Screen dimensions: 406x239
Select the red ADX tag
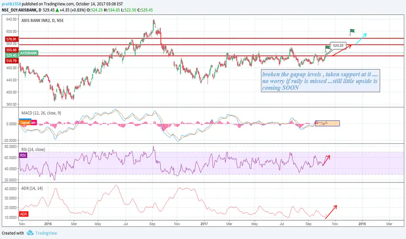pyautogui.click(x=24, y=214)
